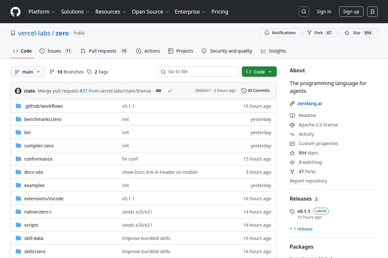Open the examples folder
This screenshot has width=388, height=258.
(x=34, y=185)
